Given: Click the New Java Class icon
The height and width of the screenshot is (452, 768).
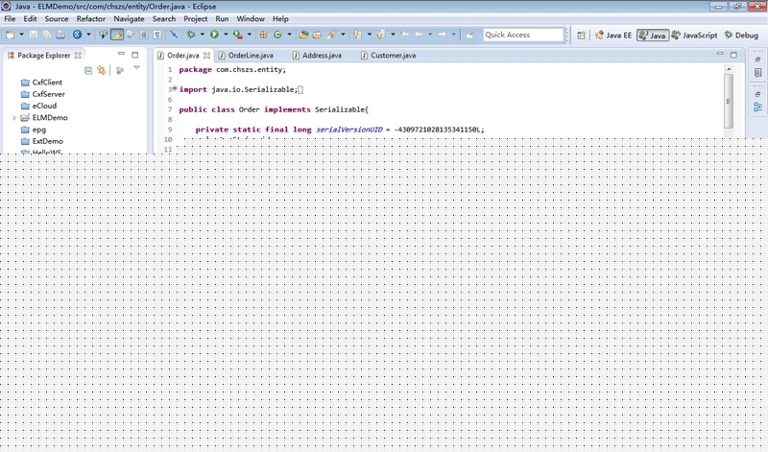Looking at the screenshot, I should tap(277, 35).
